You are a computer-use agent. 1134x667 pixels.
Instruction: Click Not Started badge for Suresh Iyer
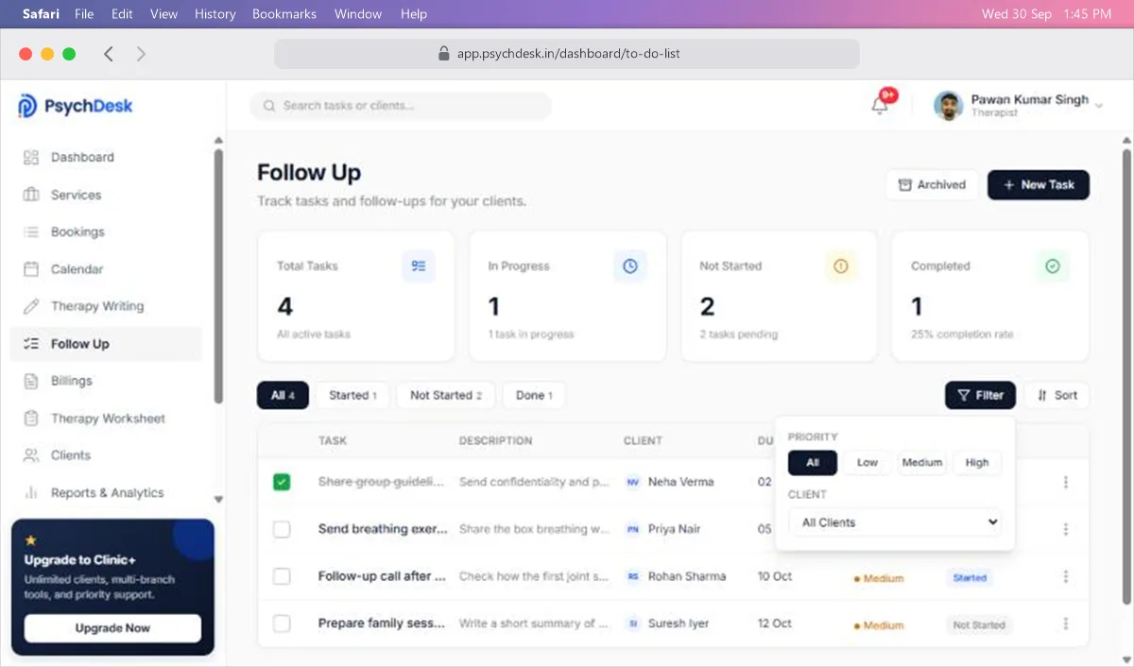click(979, 624)
